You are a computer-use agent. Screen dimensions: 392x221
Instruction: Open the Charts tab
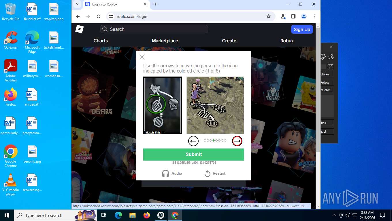coord(101,41)
